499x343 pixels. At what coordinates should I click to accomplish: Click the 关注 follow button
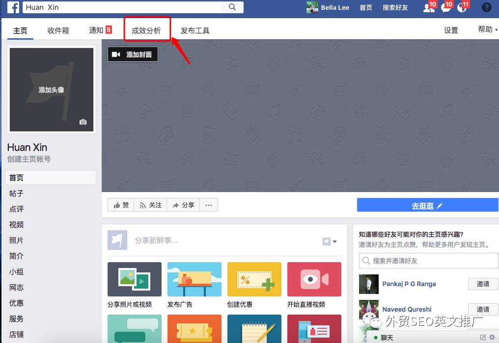click(150, 205)
